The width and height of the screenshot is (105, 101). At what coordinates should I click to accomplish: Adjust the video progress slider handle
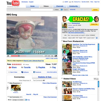pyautogui.click(x=19, y=56)
